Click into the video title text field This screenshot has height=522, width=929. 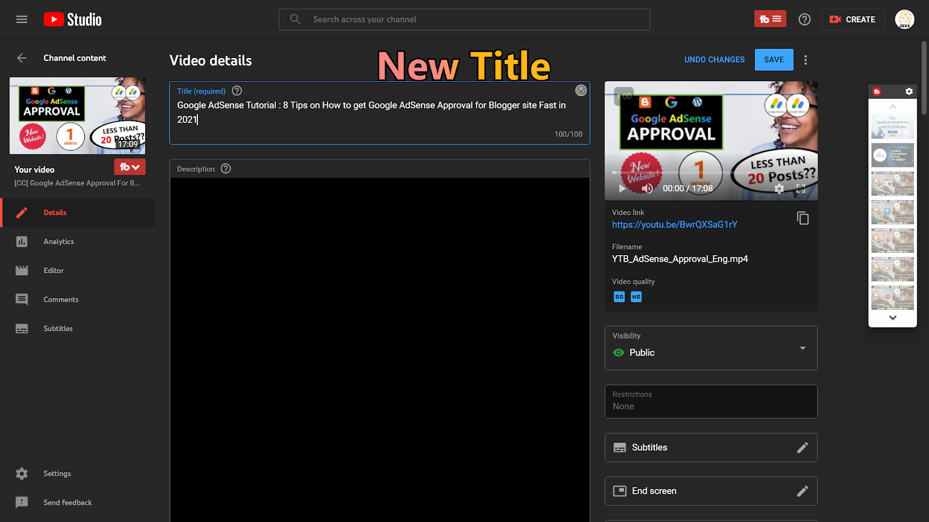pyautogui.click(x=380, y=113)
